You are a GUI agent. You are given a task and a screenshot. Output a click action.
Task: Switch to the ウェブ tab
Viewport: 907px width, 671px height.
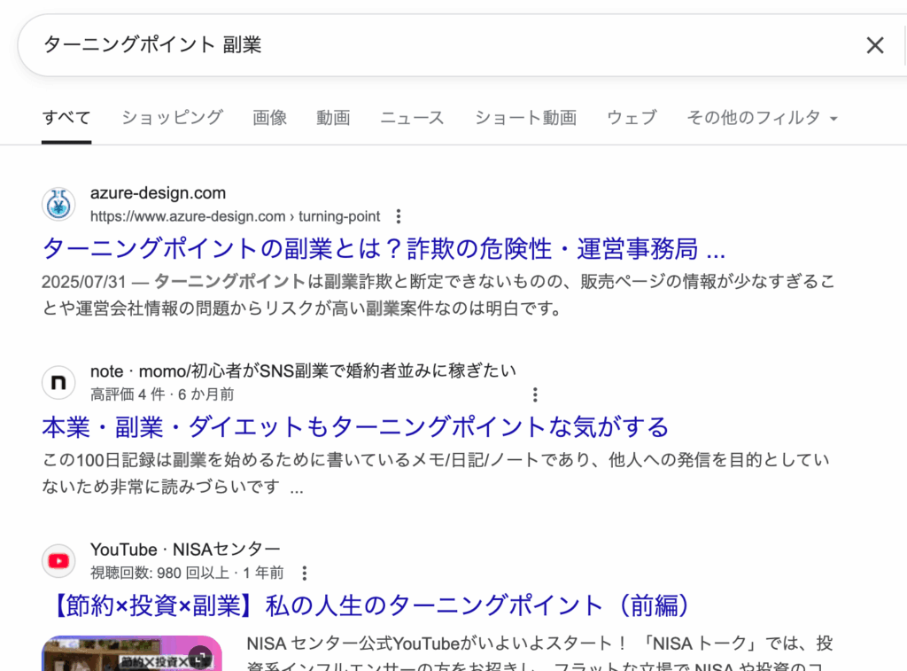[x=632, y=118]
